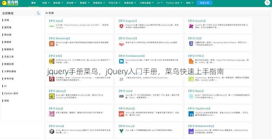Open the 【学习 React】 title link
This screenshot has width=272, height=139.
196,91
